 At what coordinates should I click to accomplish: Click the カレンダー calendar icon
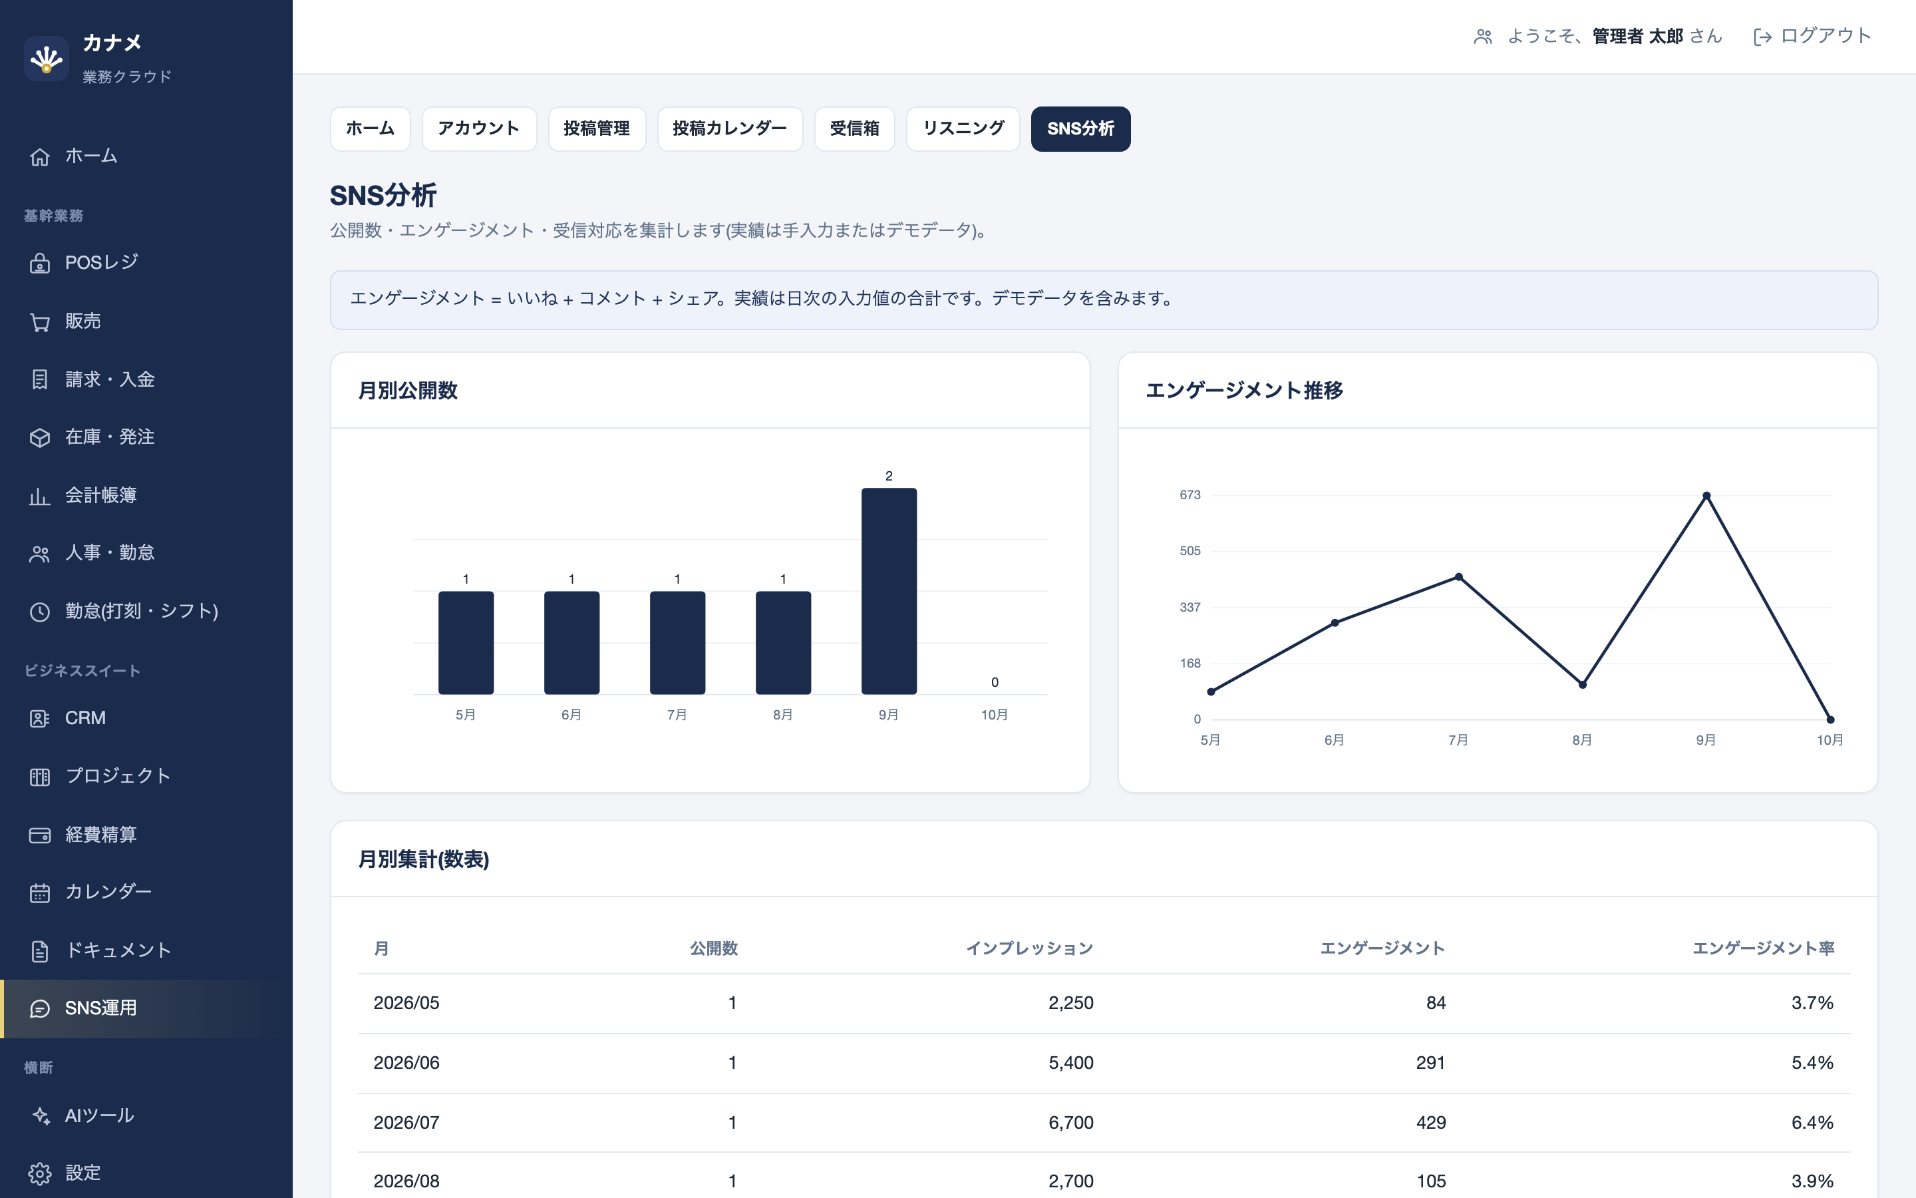pyautogui.click(x=40, y=893)
